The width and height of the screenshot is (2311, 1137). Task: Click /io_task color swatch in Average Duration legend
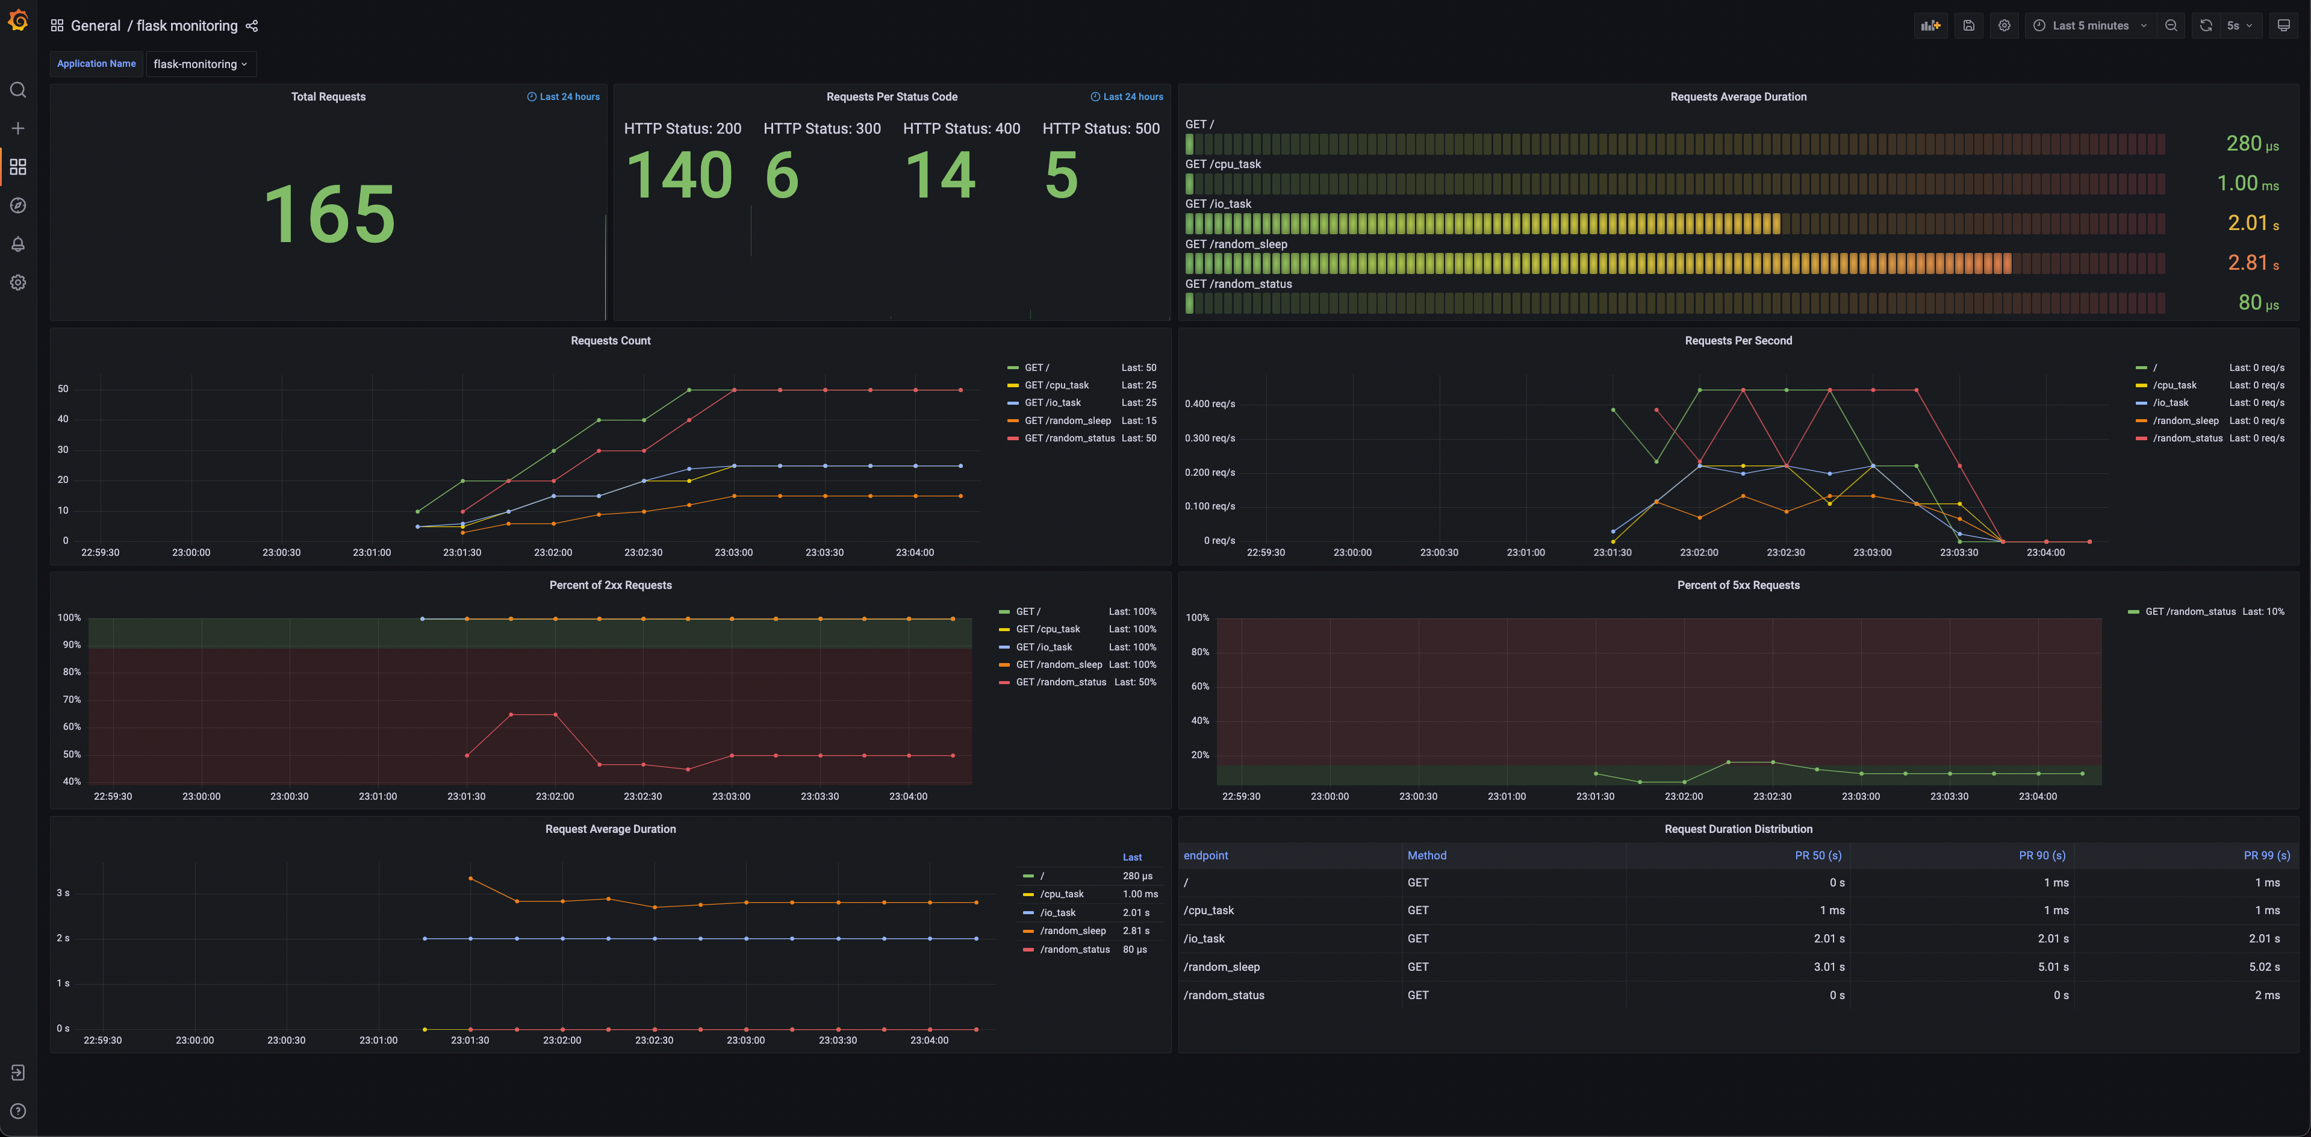[x=1028, y=912]
